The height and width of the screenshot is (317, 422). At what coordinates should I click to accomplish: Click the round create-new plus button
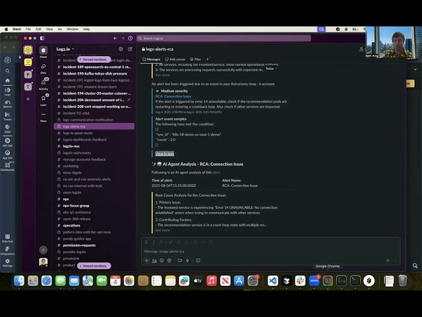click(44, 250)
